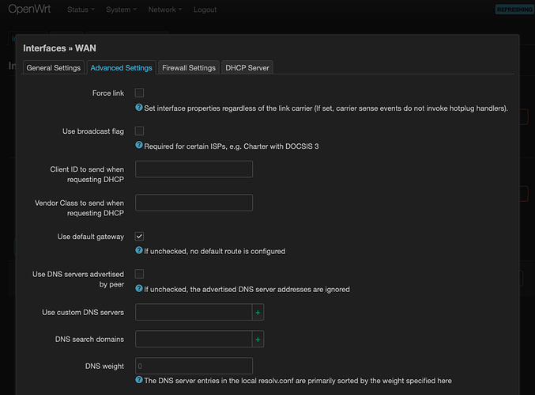Click the 'Interfaces » WAN' heading
Image resolution: width=535 pixels, height=395 pixels.
point(59,48)
